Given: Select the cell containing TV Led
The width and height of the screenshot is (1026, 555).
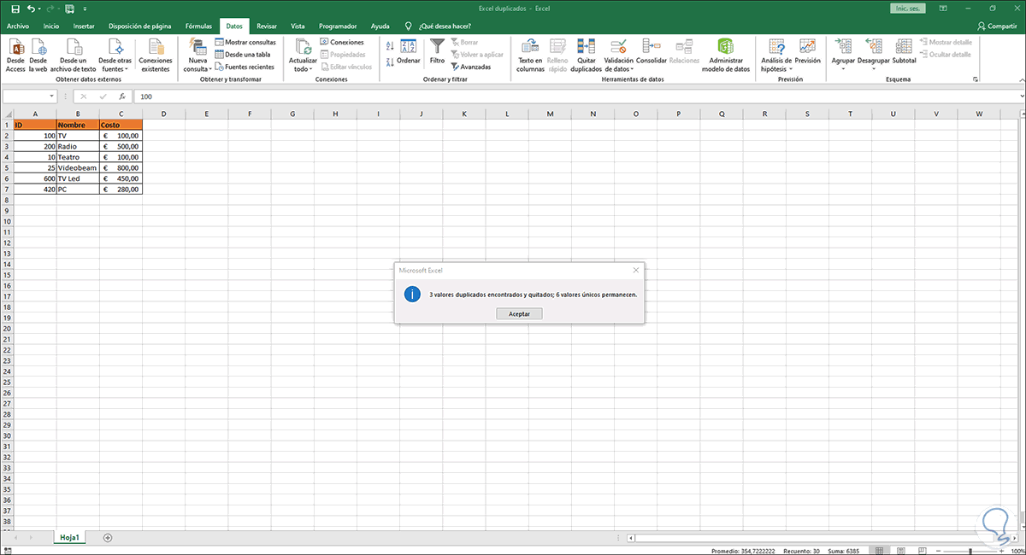Looking at the screenshot, I should coord(78,178).
